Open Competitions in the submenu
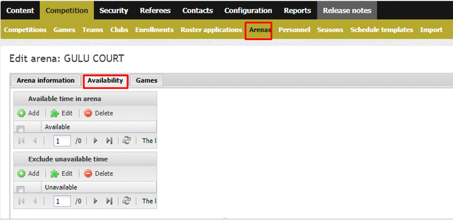The image size is (453, 220). pos(25,30)
